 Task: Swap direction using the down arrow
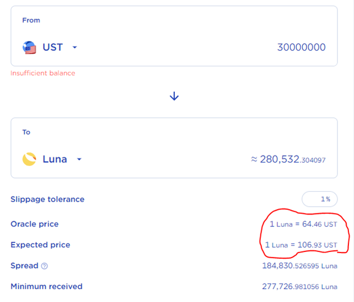[x=174, y=96]
